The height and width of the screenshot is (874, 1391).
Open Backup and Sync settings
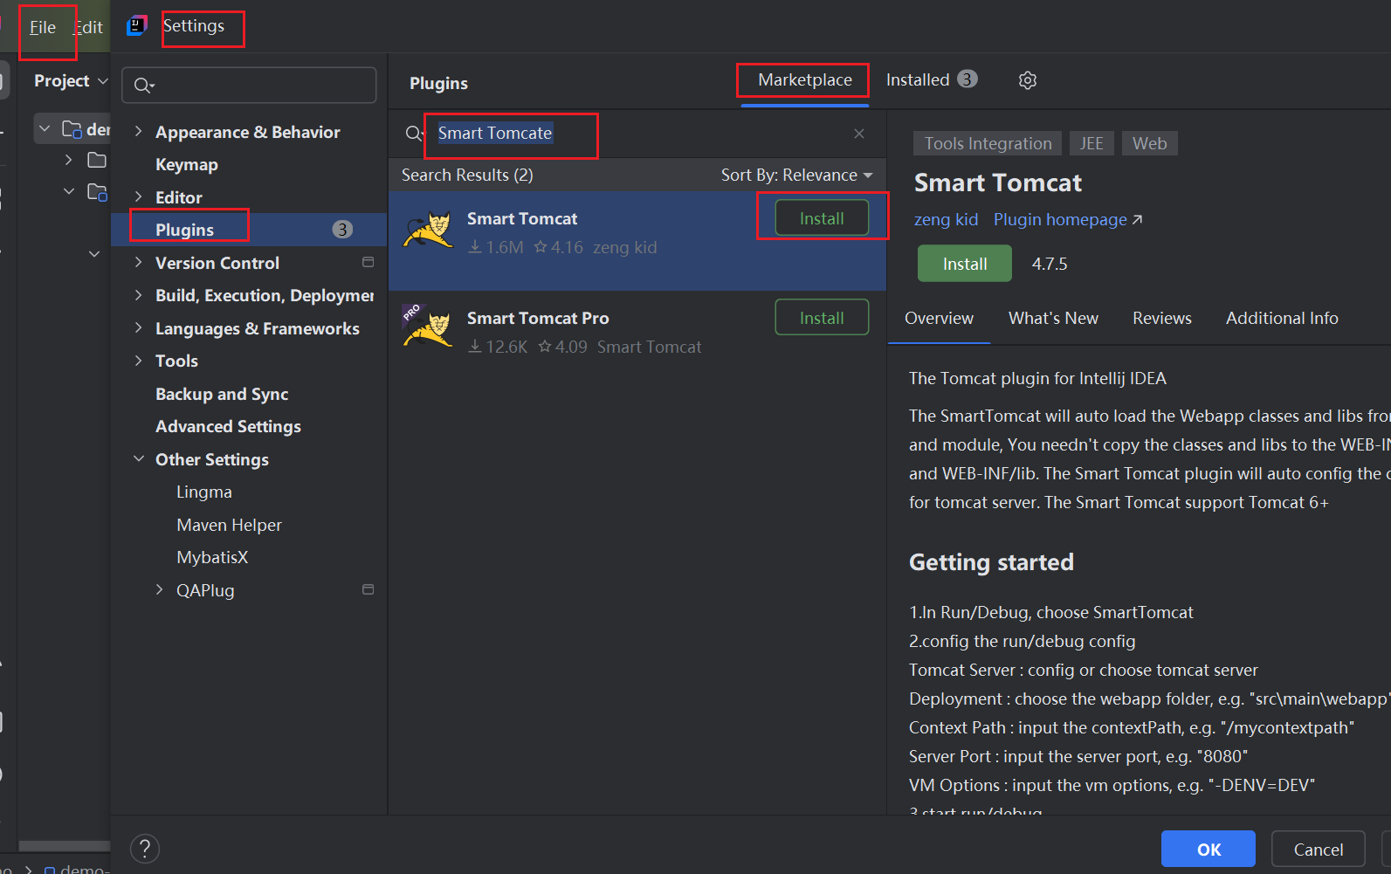pos(221,394)
